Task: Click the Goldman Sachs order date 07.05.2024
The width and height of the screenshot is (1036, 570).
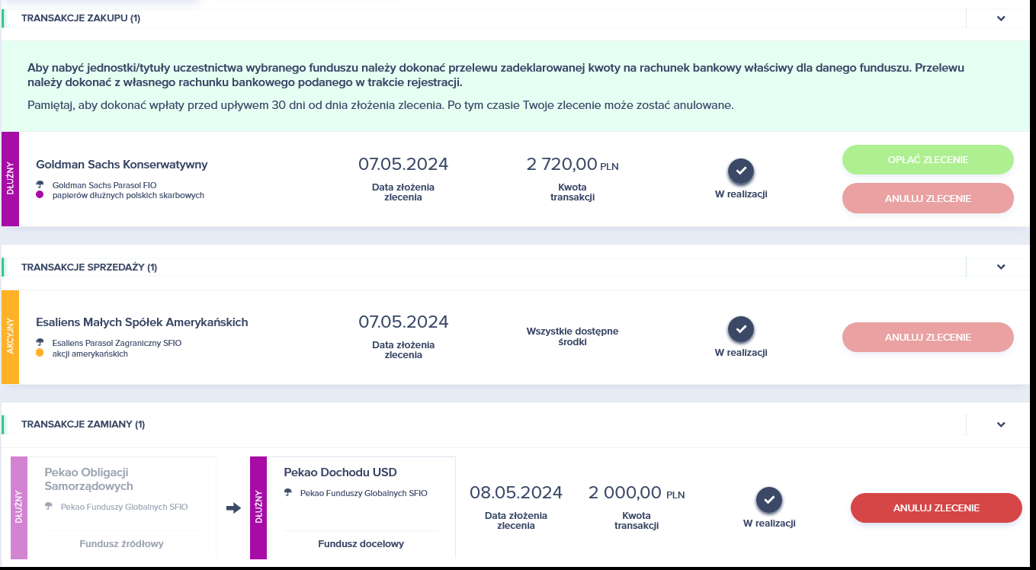Action: [x=403, y=164]
